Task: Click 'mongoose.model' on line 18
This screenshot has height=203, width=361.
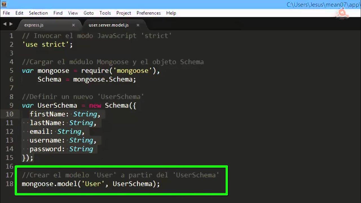Action: [49, 184]
